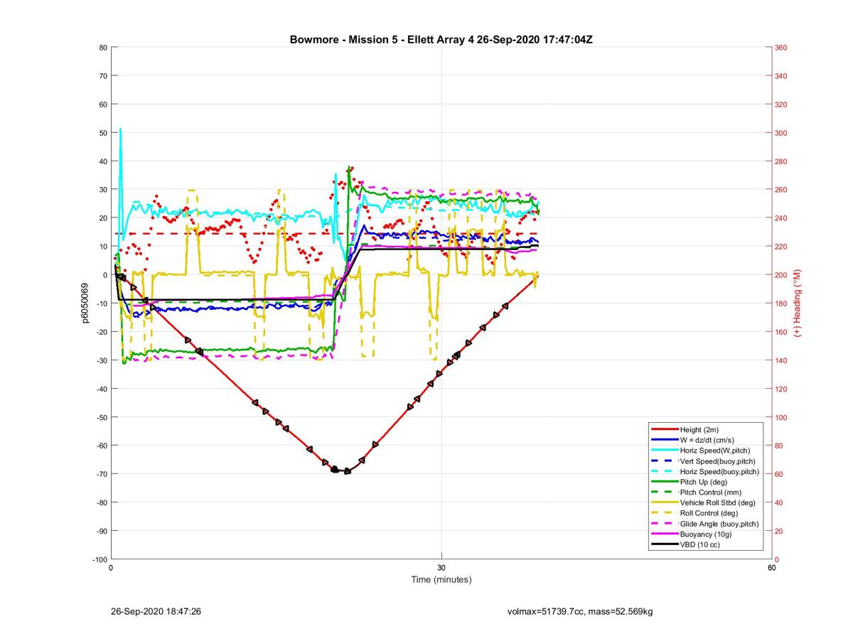Click the right heading axis tick '300'
This screenshot has width=853, height=629.
(x=781, y=133)
